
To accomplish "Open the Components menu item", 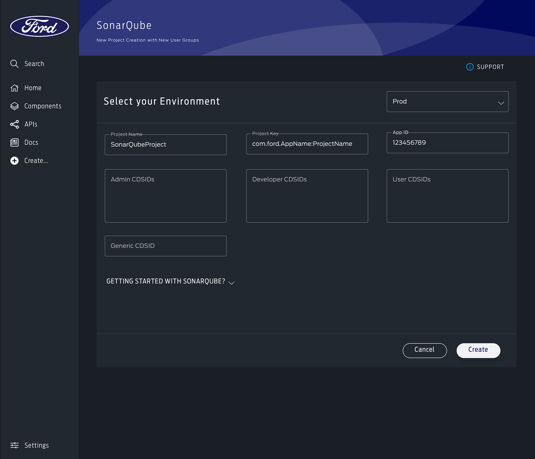I will click(43, 106).
